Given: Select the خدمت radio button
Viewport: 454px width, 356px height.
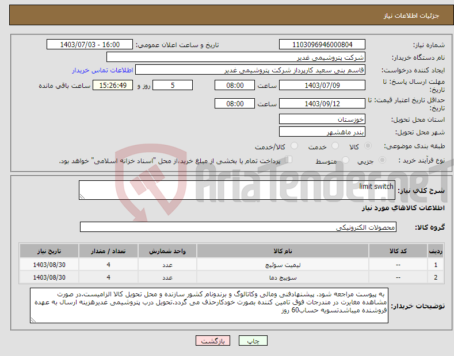Looking at the screenshot, I should coord(335,146).
